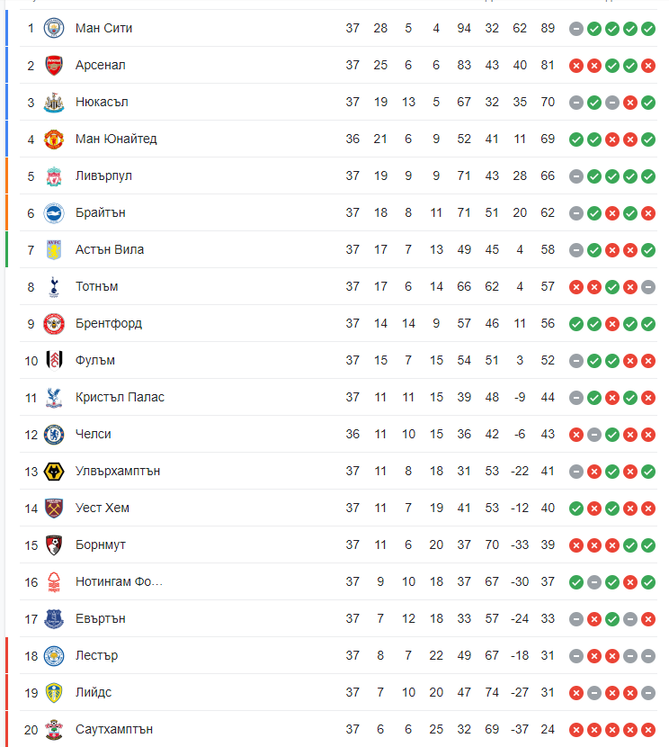Click the Arsenal club crest
The height and width of the screenshot is (747, 669).
54,66
